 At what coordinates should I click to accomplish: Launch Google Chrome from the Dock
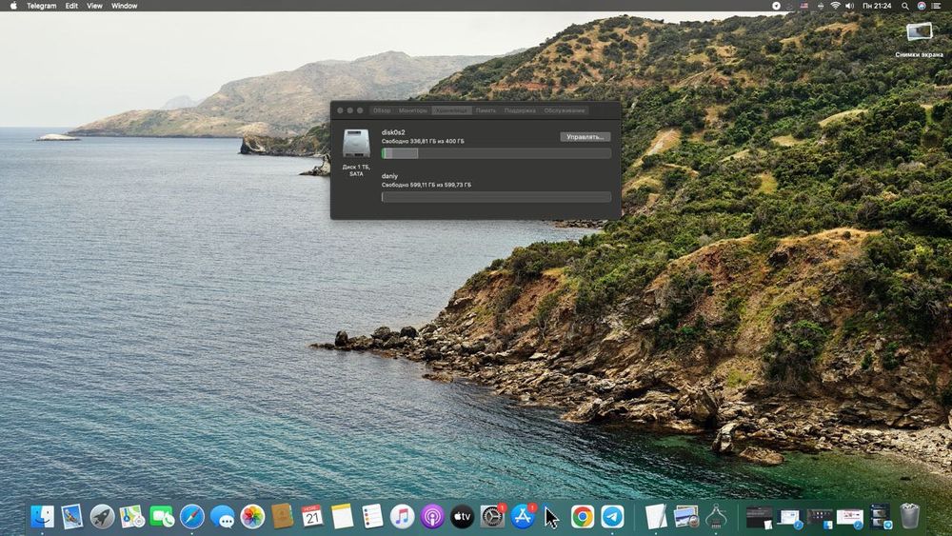click(x=583, y=517)
